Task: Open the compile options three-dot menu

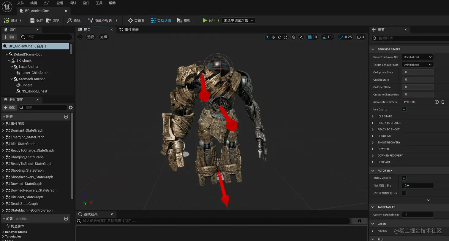Action: click(20, 20)
